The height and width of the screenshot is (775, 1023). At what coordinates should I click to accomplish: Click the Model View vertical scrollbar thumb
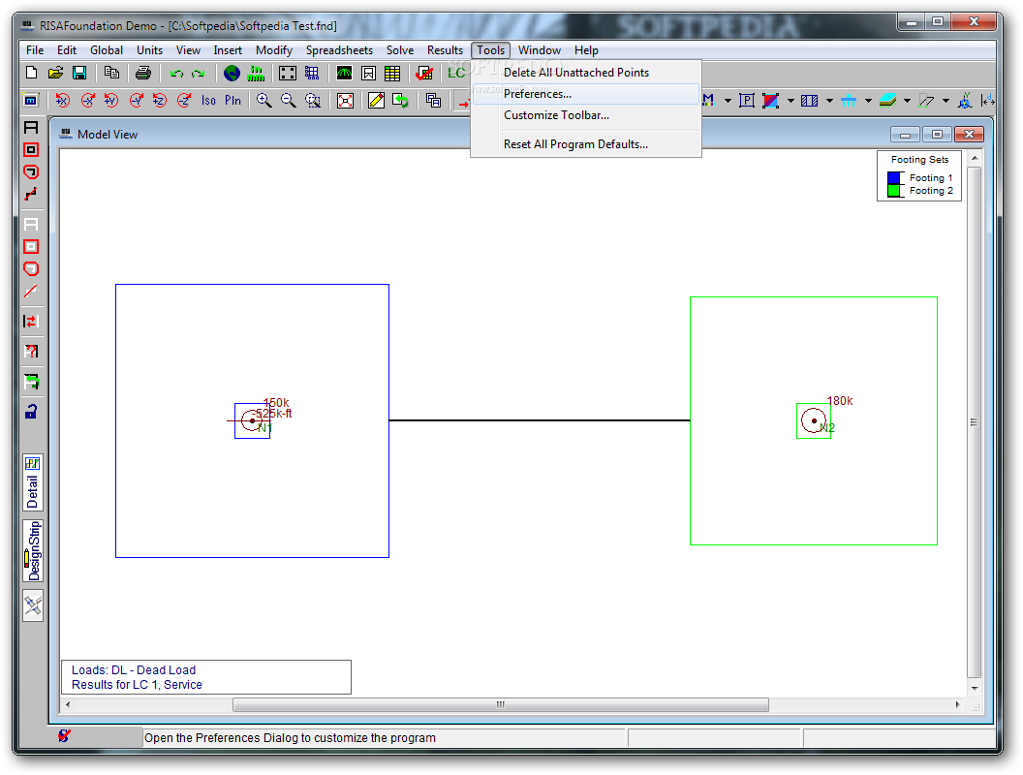pyautogui.click(x=974, y=422)
